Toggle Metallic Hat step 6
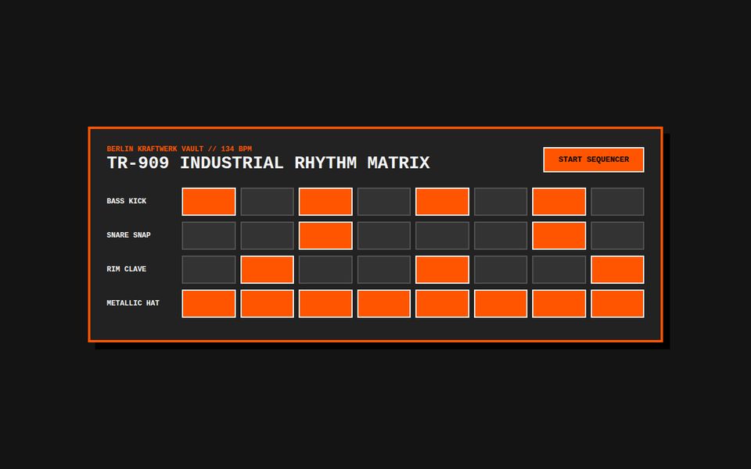The width and height of the screenshot is (751, 469). click(x=501, y=303)
